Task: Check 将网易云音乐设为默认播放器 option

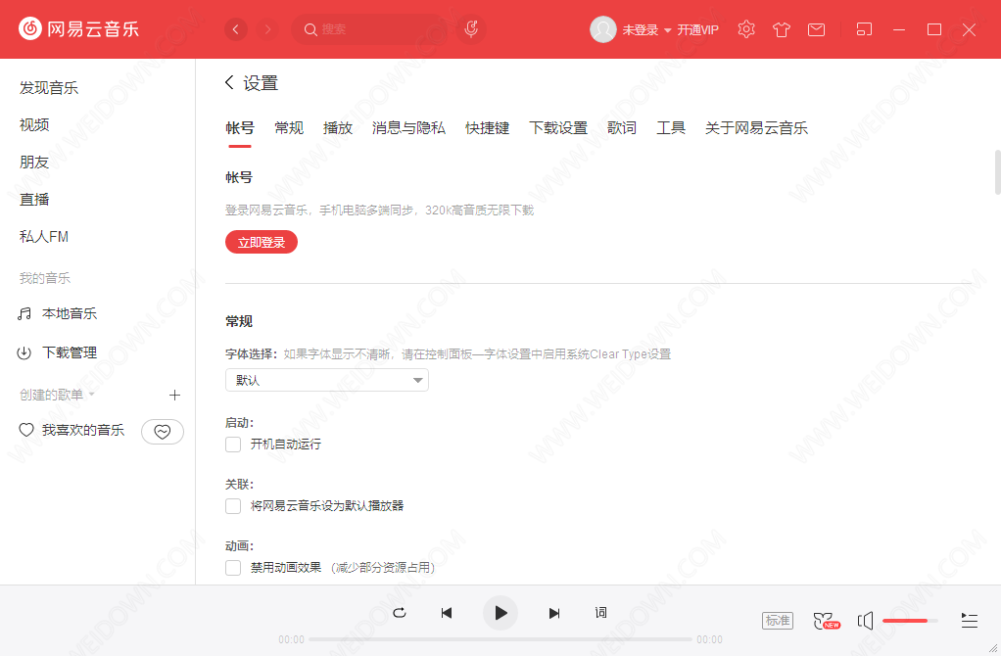Action: point(233,506)
